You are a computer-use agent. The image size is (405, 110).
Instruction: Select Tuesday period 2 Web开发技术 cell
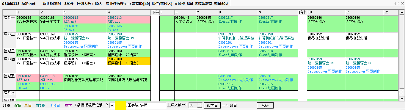point(51,40)
